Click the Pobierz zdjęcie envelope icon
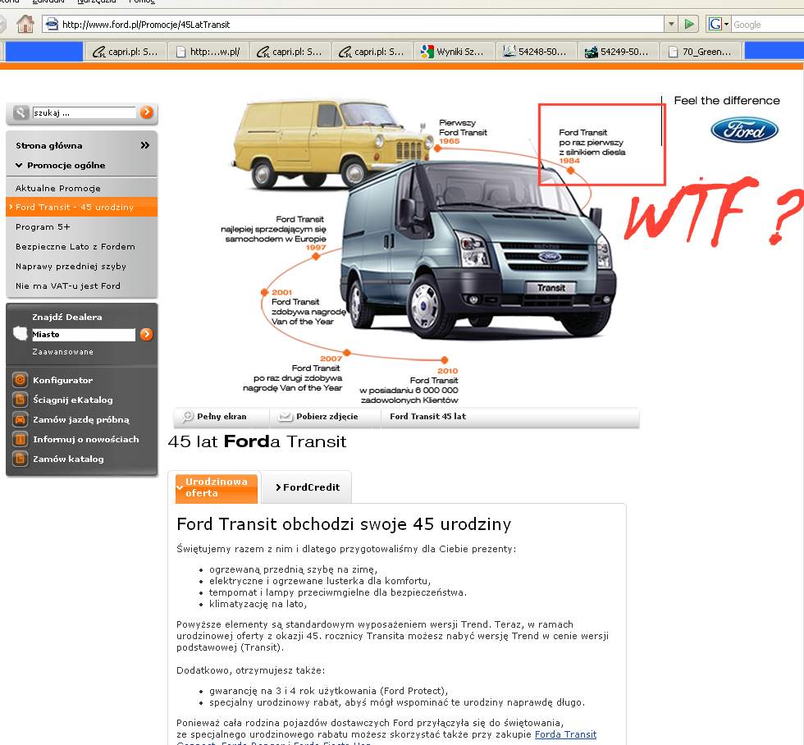The image size is (804, 745). click(x=286, y=417)
